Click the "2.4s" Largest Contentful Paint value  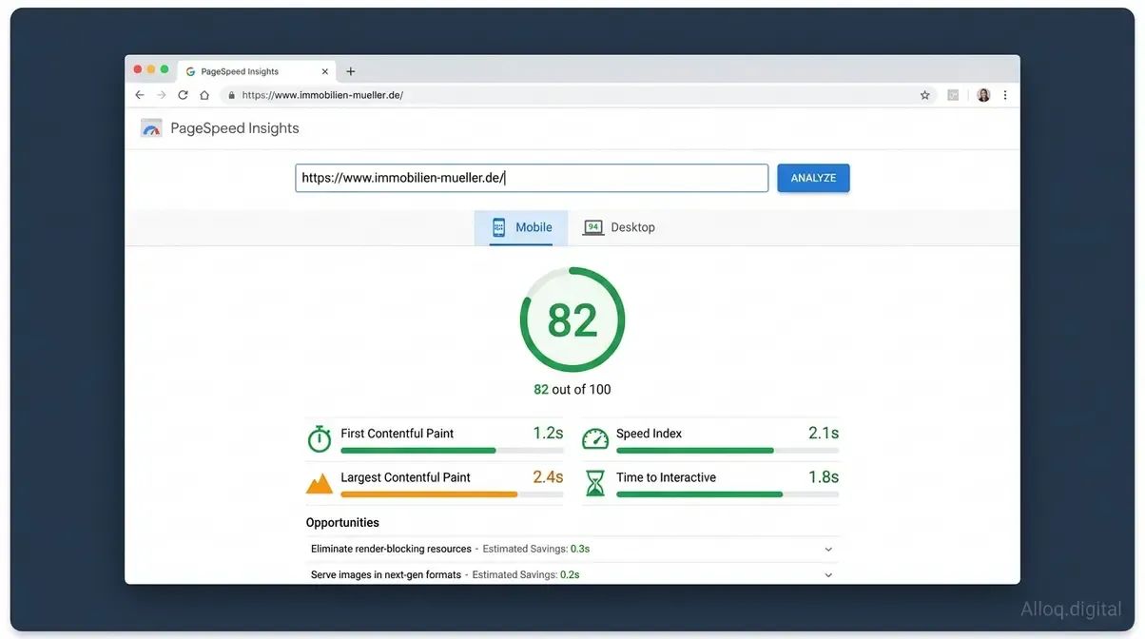coord(548,477)
